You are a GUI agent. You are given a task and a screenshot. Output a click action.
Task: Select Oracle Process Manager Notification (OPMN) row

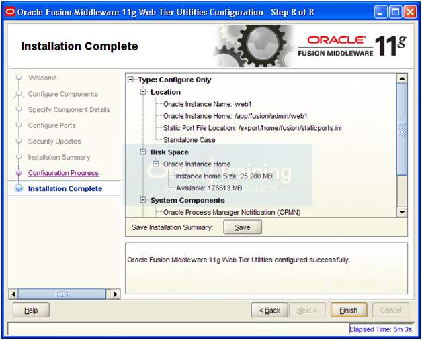[232, 212]
